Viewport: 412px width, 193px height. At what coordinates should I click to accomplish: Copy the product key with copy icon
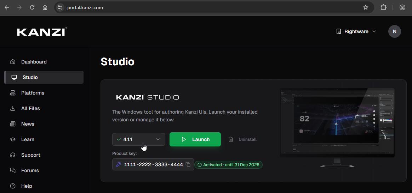188,164
